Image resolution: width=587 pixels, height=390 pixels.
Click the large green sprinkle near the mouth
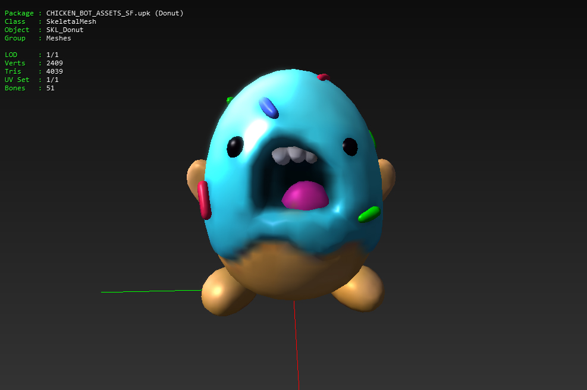tap(369, 215)
